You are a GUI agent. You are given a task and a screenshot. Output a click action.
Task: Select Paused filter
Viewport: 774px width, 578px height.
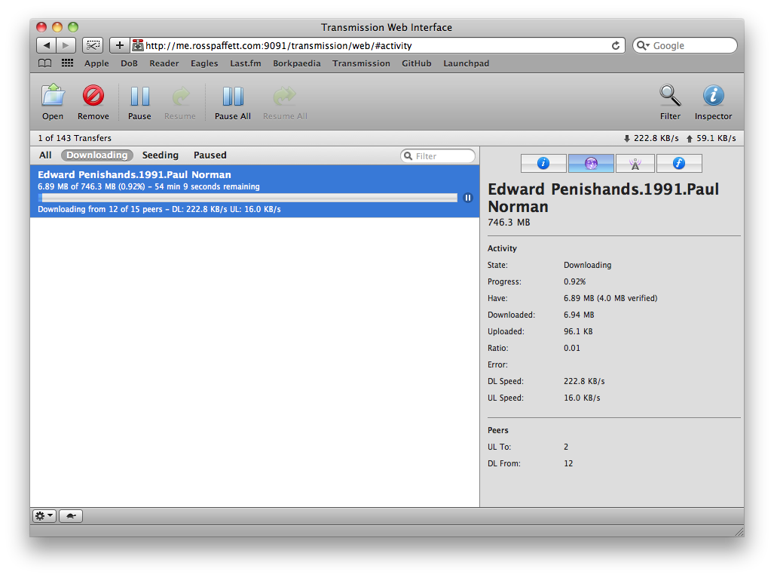click(210, 155)
